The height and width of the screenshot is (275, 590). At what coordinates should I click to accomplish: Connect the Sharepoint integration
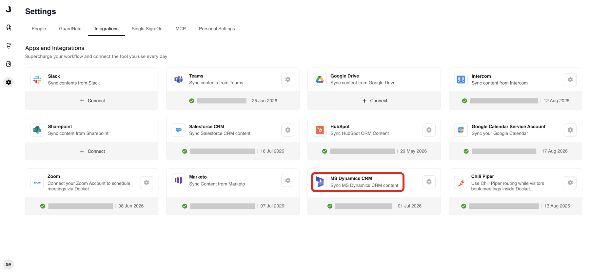coord(92,151)
